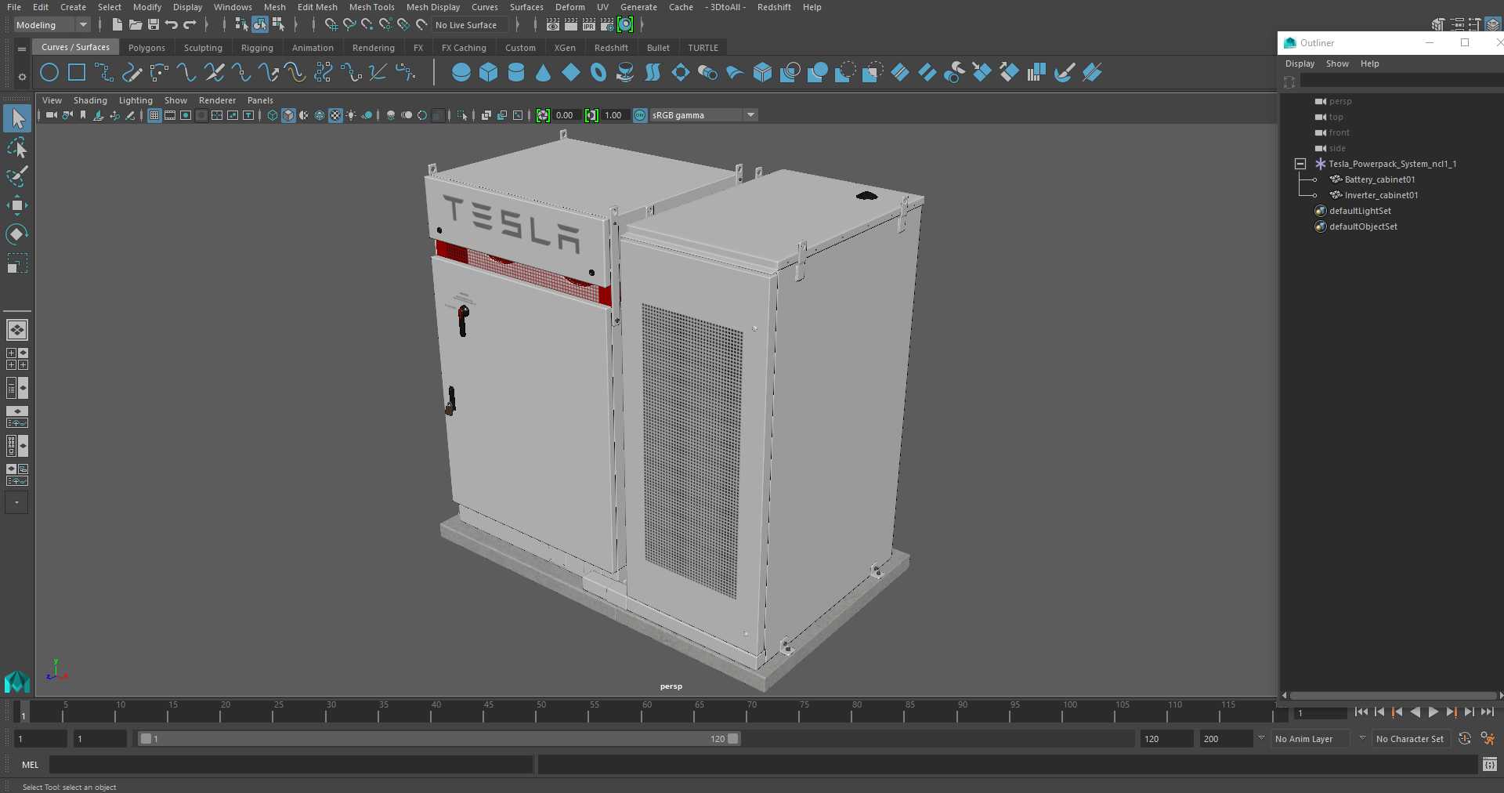Create a NURBS torus from shelf
The width and height of the screenshot is (1504, 793).
point(598,73)
